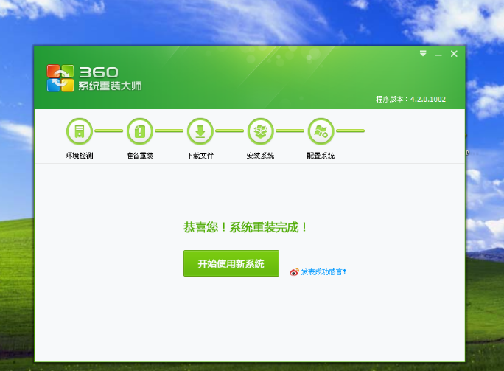Click the 准备重装 label
The image size is (504, 371).
pos(139,156)
